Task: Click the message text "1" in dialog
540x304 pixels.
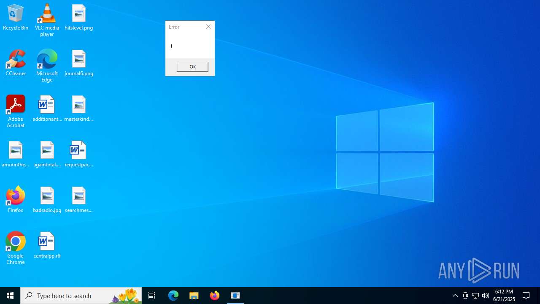Action: (x=171, y=46)
